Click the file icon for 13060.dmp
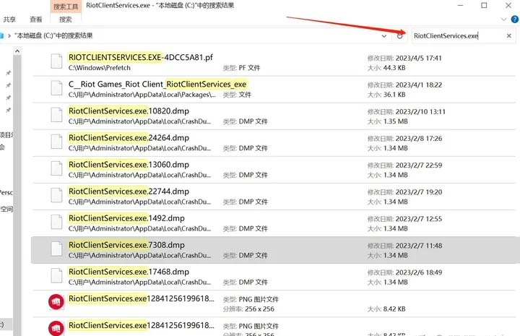Viewport: 520px width, 336px height. 56,168
